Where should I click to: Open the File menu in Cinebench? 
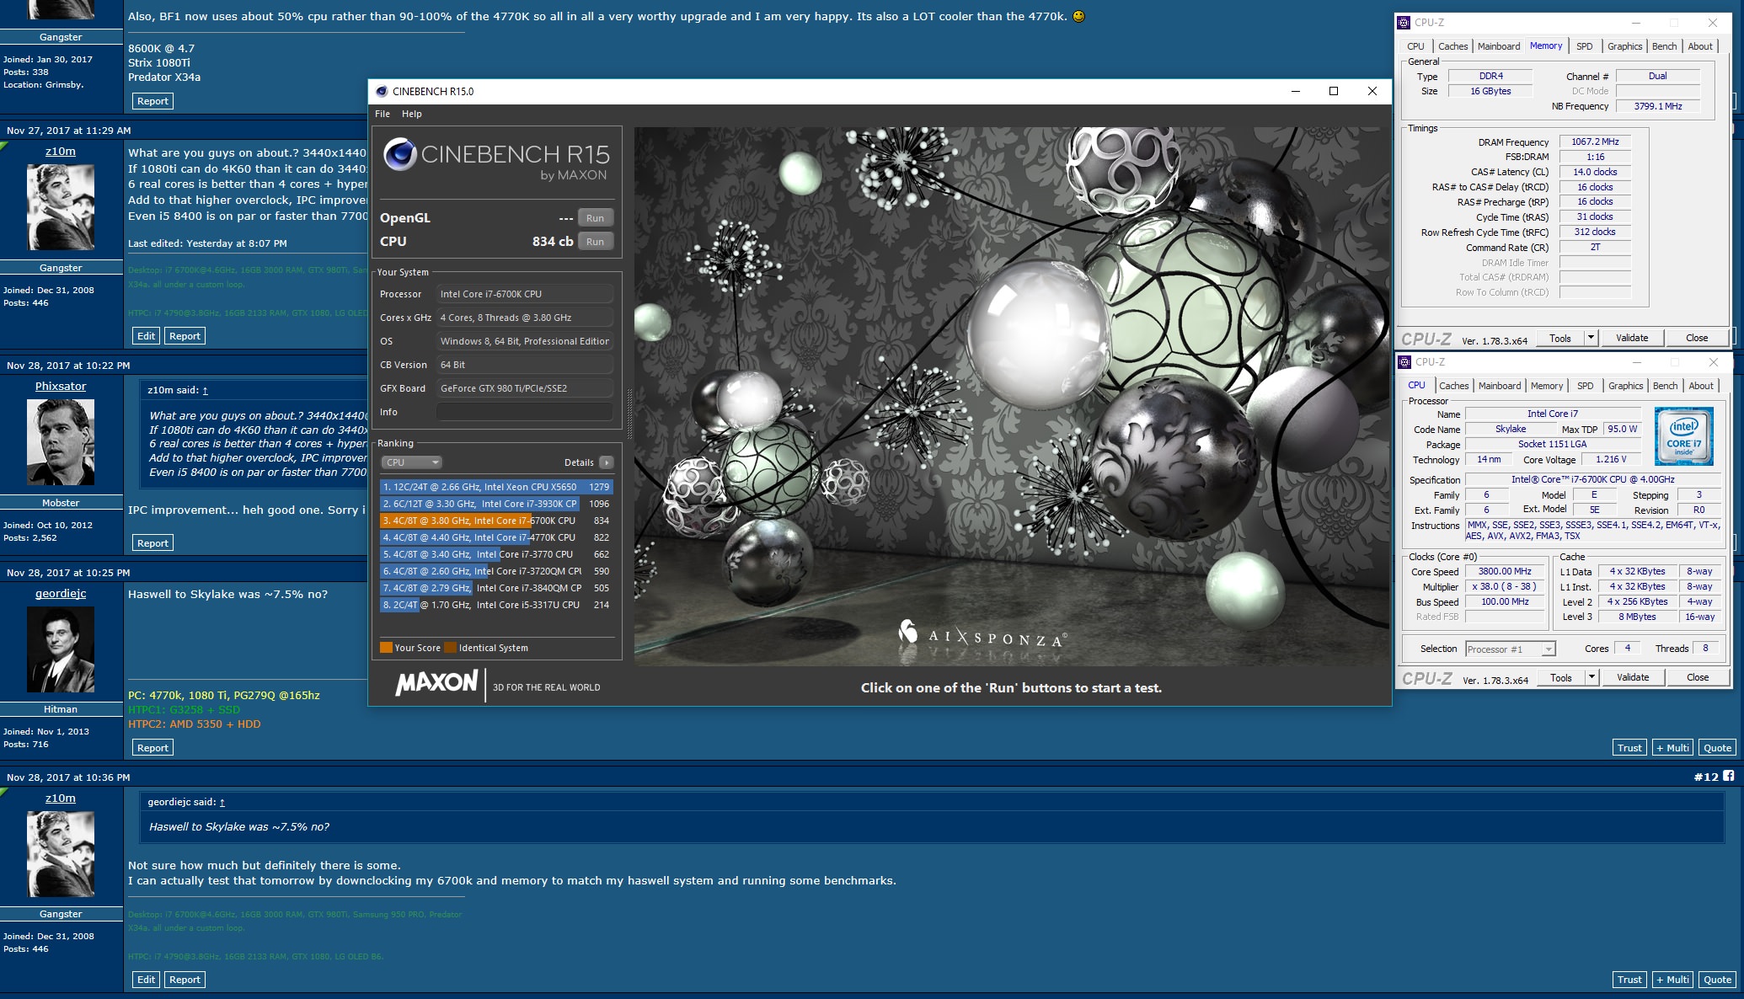[x=383, y=114]
